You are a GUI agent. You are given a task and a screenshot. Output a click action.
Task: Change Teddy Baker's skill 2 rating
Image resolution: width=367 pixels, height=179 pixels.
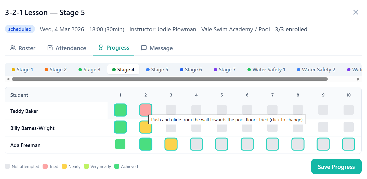[x=146, y=110]
